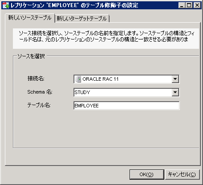Open the 新しいターゲットテーブル tab
Screen dimensions: 203x185
pos(82,19)
